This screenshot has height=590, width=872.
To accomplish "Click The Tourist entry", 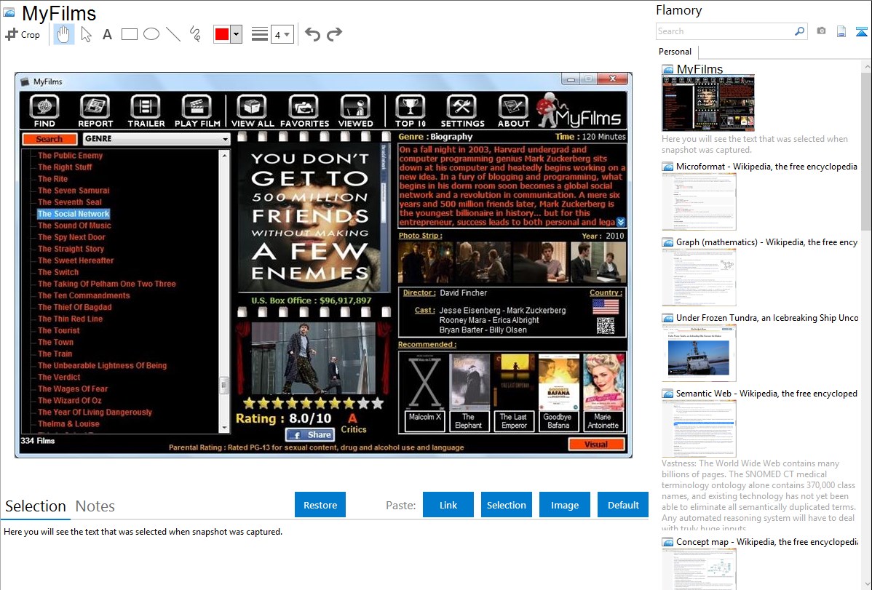I will coord(58,330).
